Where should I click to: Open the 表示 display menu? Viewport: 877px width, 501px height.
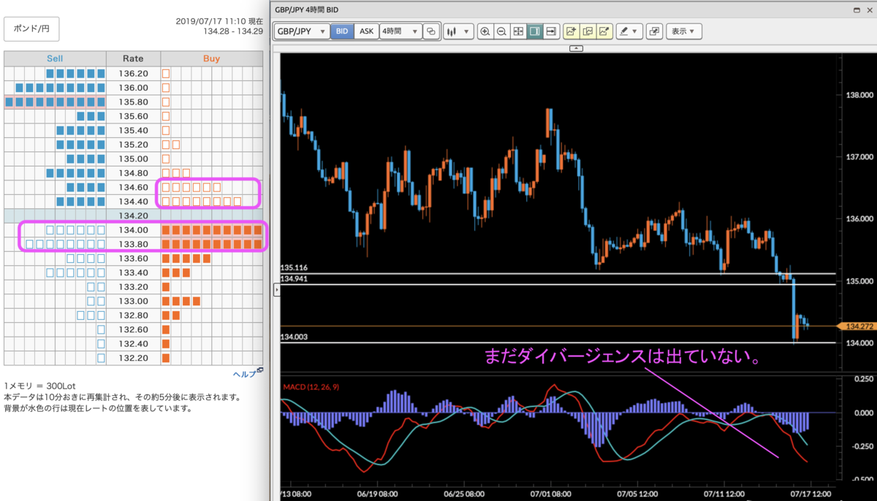684,31
